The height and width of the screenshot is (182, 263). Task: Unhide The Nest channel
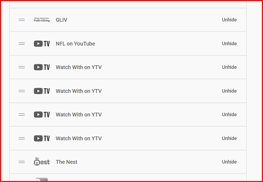pyautogui.click(x=229, y=162)
